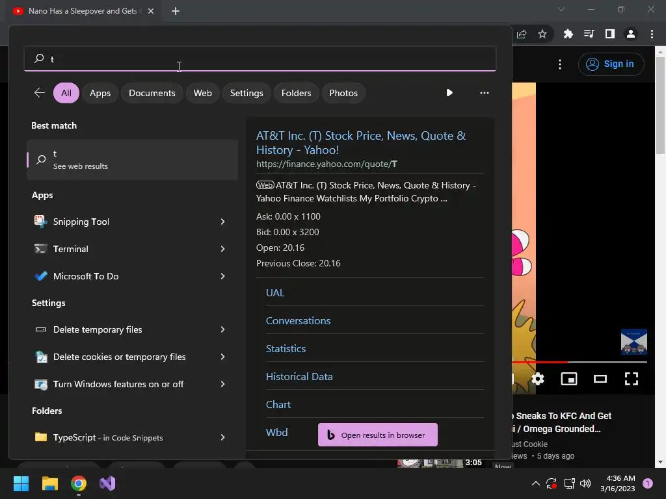Click Chrome share page icon
Viewport: 666px width, 499px height.
(522, 34)
